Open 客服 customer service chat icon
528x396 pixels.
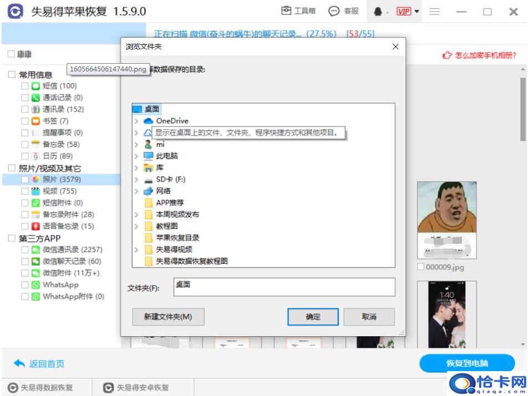(x=334, y=11)
